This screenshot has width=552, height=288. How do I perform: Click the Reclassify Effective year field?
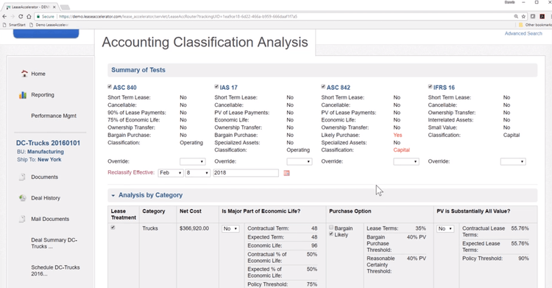click(245, 173)
